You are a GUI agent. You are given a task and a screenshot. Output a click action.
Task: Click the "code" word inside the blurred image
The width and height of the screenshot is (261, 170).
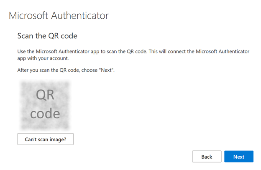[x=45, y=114]
